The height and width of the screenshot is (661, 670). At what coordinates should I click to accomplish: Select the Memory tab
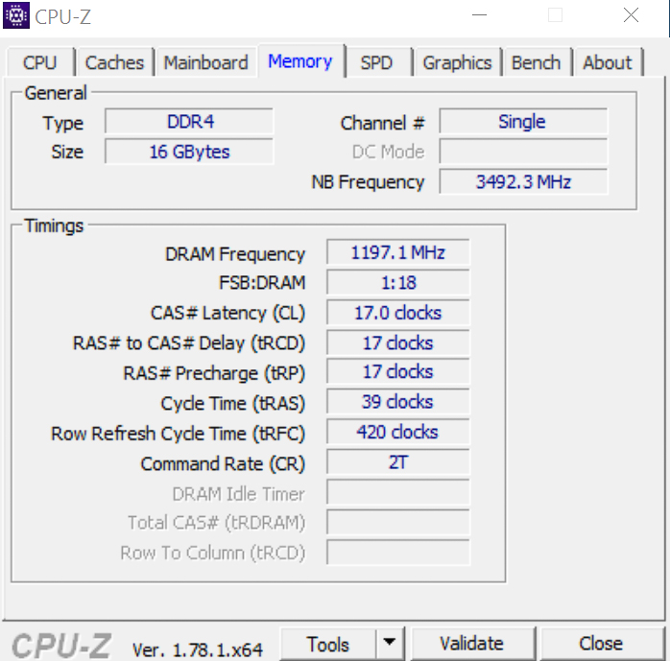point(300,61)
